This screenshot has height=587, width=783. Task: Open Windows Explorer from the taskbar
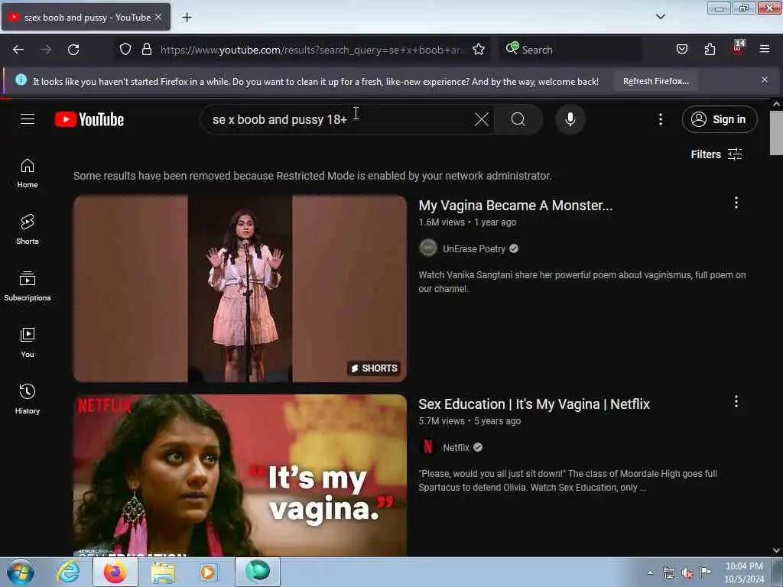pyautogui.click(x=163, y=572)
